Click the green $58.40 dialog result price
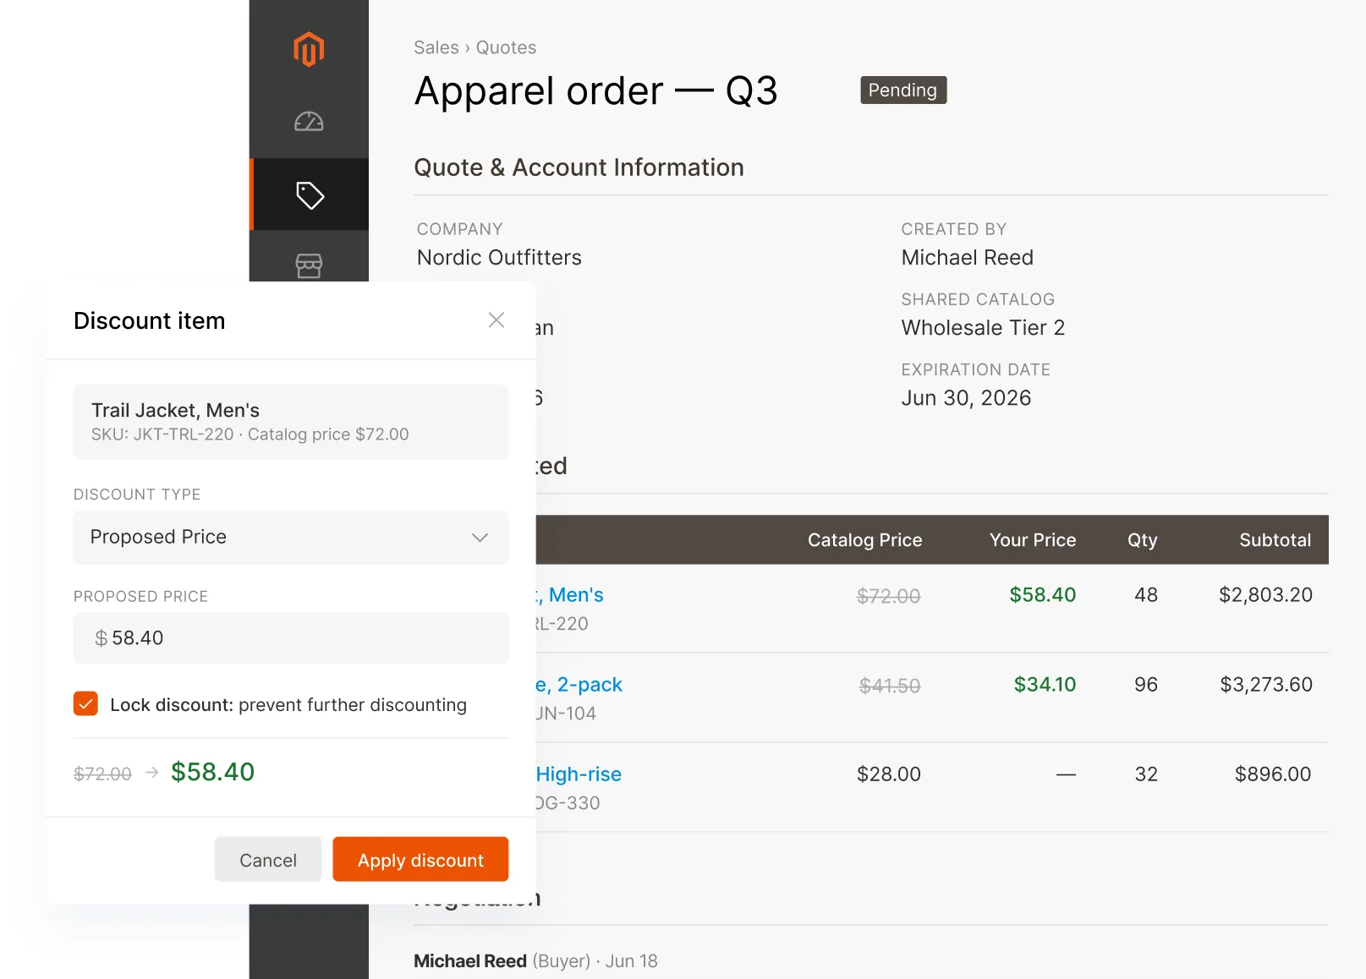 (212, 771)
